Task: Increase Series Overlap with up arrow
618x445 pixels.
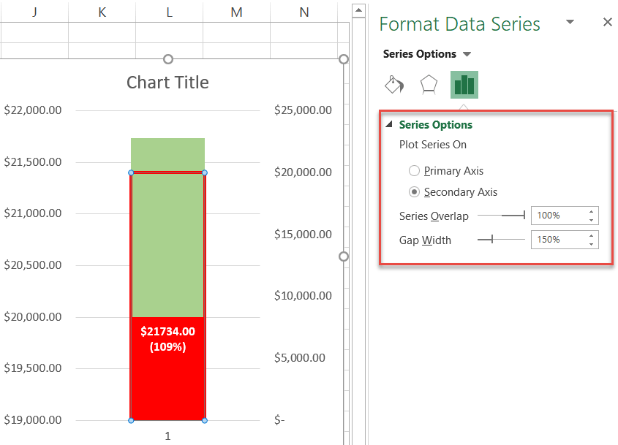Action: pos(591,212)
